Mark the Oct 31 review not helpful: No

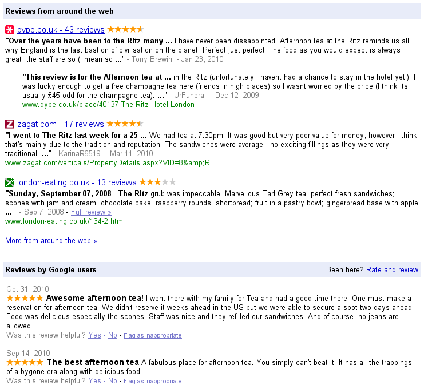point(113,335)
